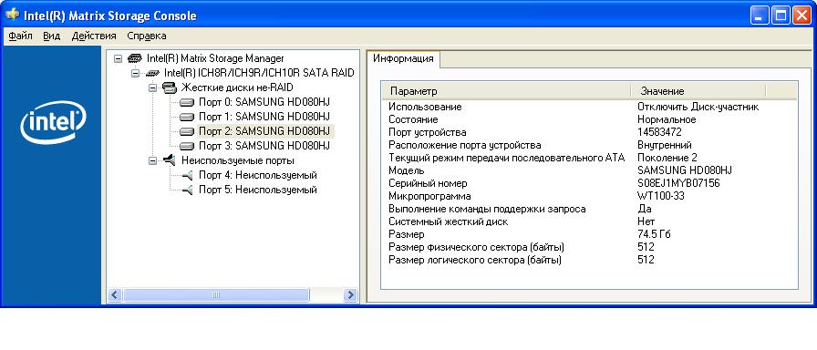Click the Микропрограмма parameter

pyautogui.click(x=429, y=196)
